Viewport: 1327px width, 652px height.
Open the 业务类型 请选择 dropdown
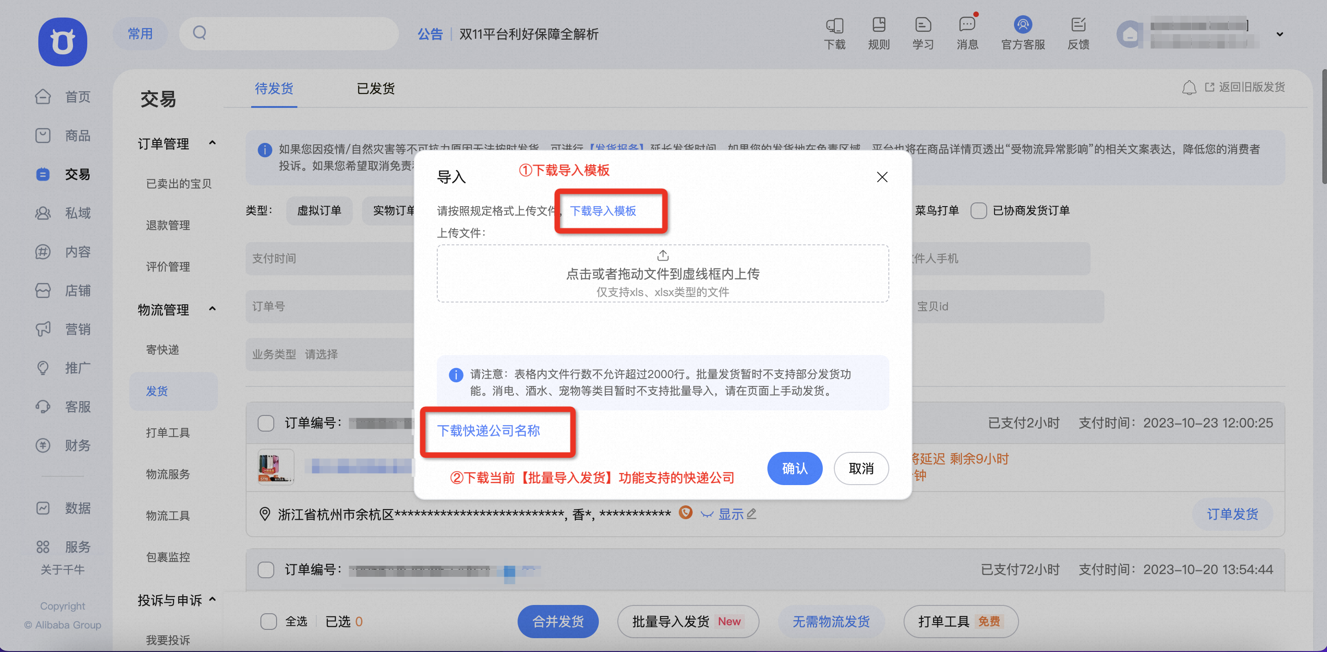tap(330, 354)
